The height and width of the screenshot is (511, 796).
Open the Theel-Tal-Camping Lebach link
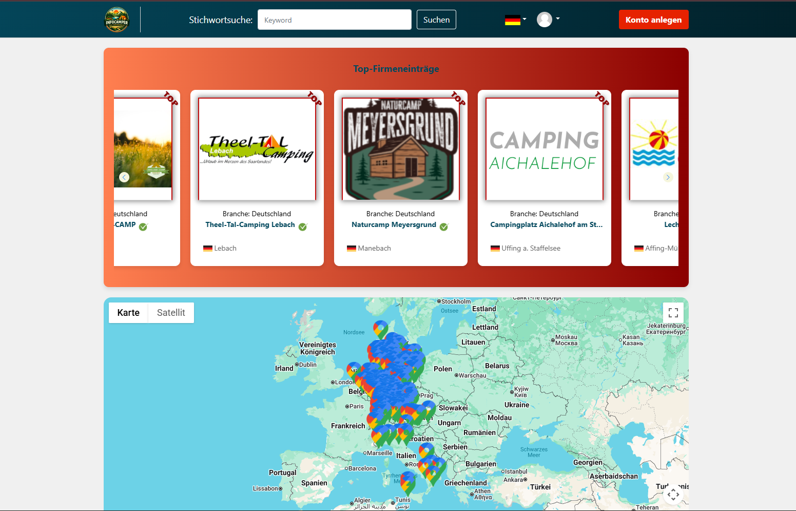coord(250,224)
